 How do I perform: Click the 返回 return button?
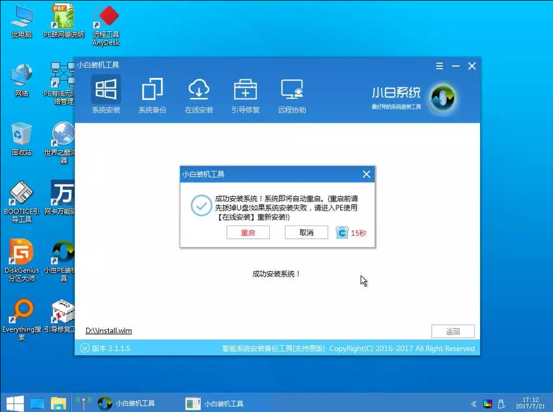[x=453, y=331]
